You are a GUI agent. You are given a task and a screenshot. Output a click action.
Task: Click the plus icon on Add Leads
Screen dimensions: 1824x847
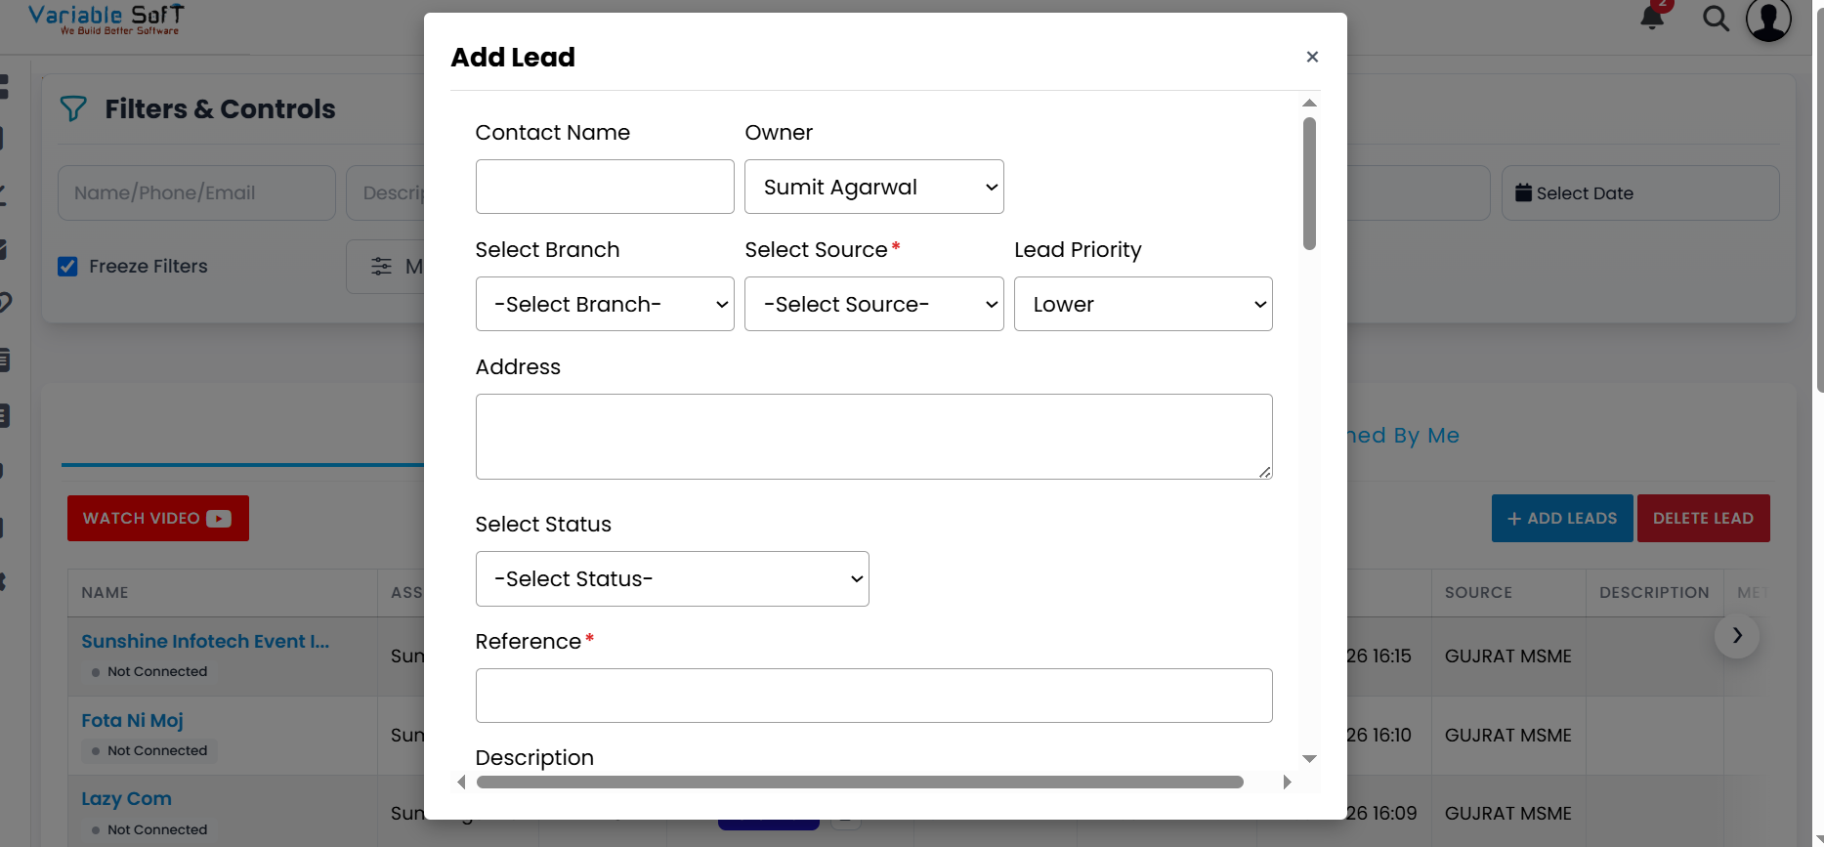click(1514, 519)
